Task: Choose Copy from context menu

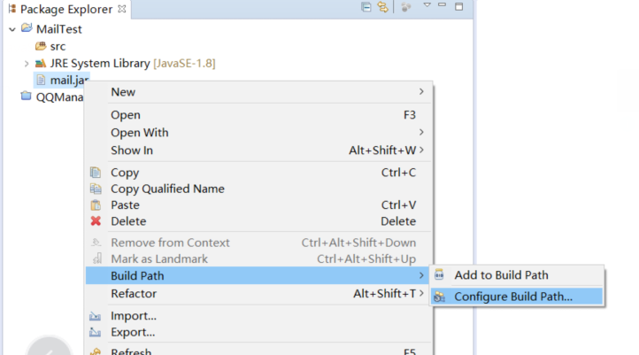Action: 259,173
